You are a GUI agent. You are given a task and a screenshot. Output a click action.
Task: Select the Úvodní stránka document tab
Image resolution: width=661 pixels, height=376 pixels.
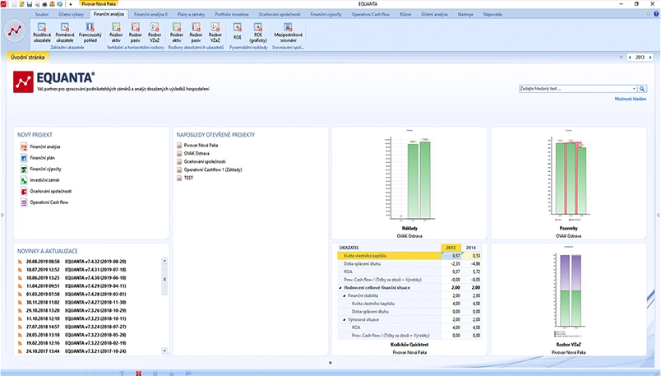click(28, 57)
